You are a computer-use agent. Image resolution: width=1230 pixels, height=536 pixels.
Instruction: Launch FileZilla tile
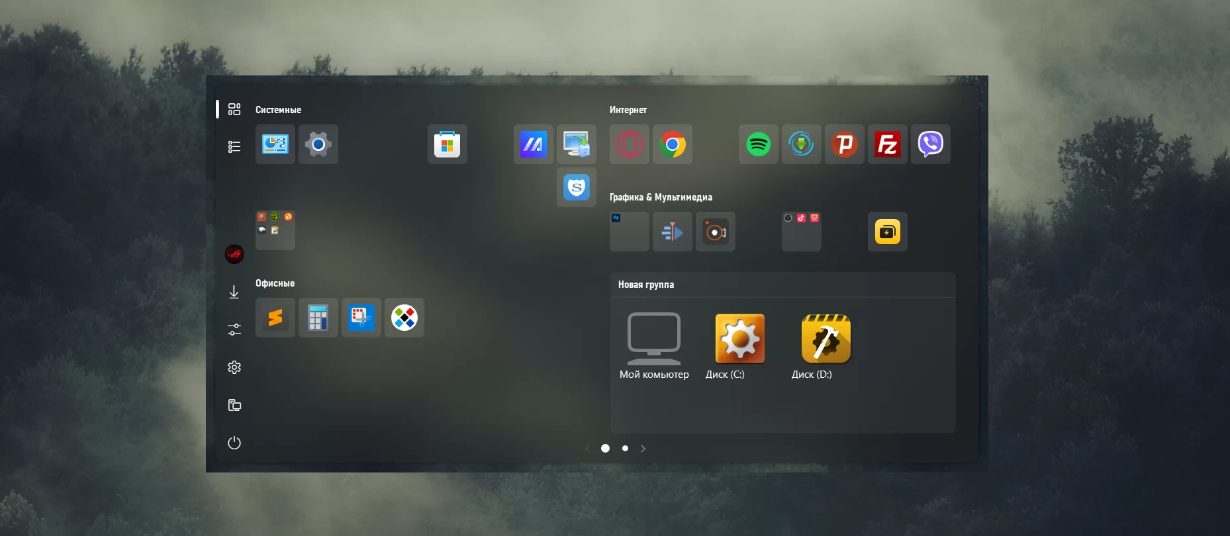point(888,144)
